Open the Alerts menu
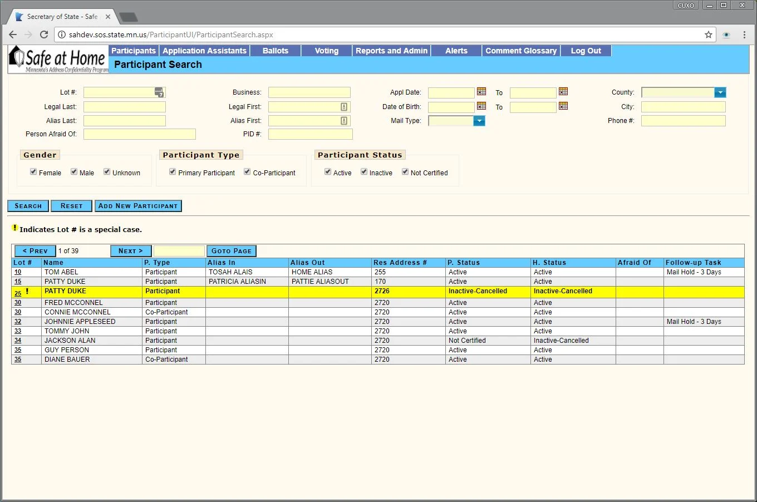The width and height of the screenshot is (757, 502). (456, 51)
